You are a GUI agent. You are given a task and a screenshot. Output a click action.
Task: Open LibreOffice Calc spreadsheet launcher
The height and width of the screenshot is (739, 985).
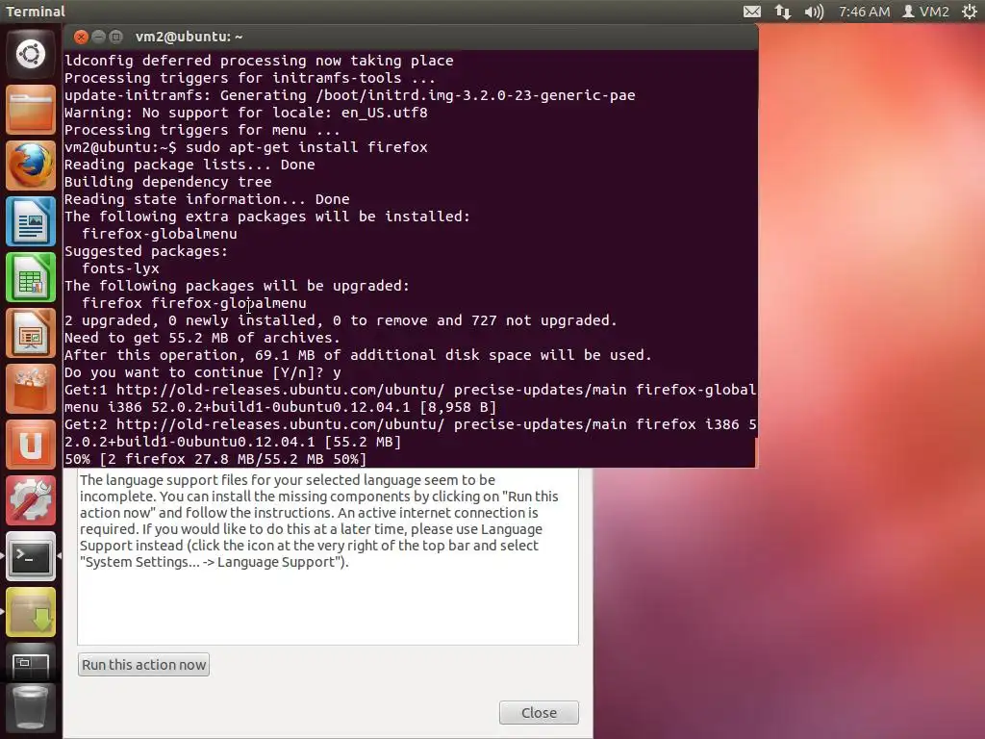[x=31, y=277]
